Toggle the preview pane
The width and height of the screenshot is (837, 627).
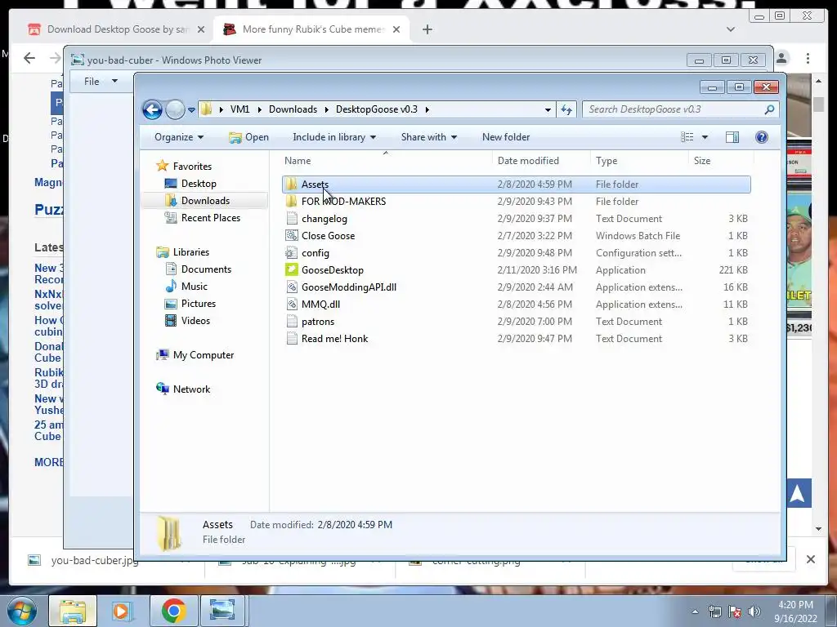click(x=732, y=137)
